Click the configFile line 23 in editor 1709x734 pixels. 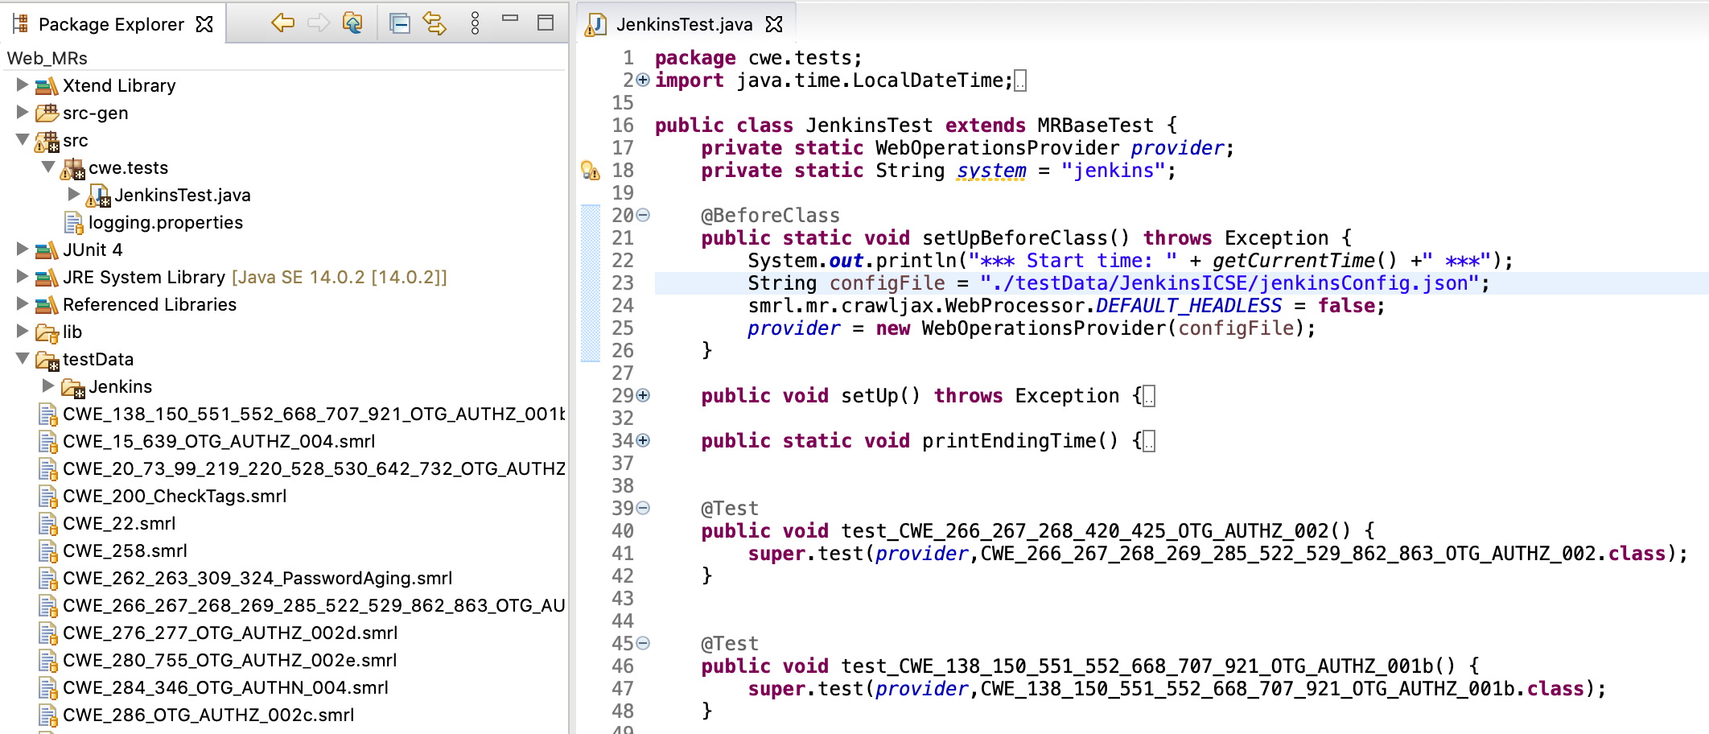[x=885, y=283]
